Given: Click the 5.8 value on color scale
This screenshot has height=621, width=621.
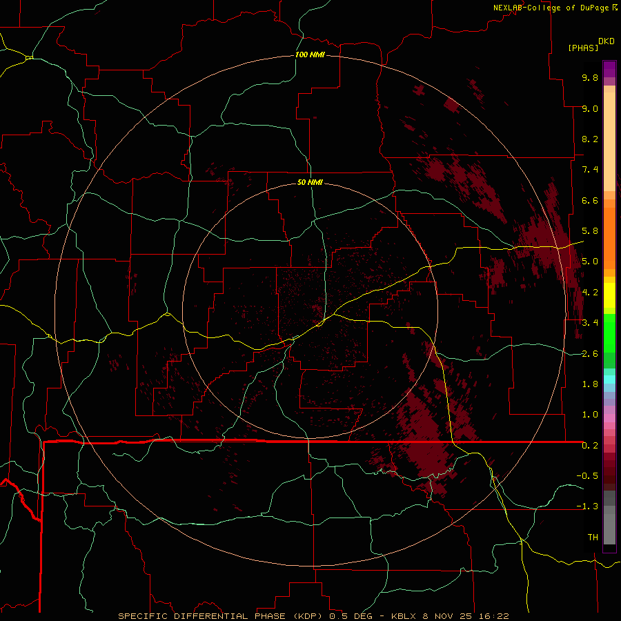Looking at the screenshot, I should [x=590, y=231].
